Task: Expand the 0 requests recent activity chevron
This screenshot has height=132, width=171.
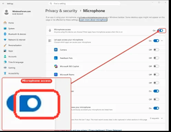Action: tap(162, 118)
